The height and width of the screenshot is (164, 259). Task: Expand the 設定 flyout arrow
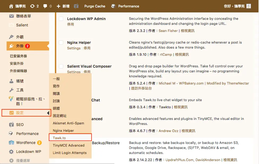48,113
